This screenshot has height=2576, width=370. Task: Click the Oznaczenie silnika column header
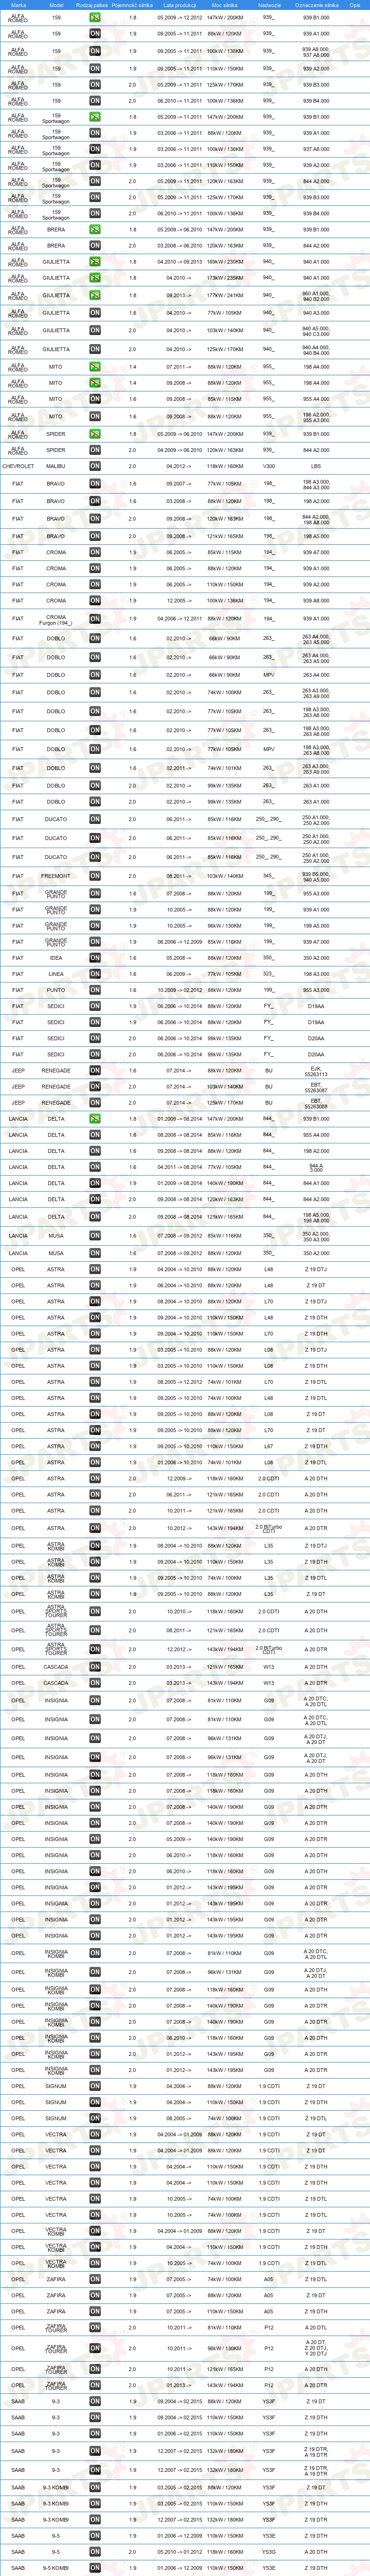click(316, 5)
